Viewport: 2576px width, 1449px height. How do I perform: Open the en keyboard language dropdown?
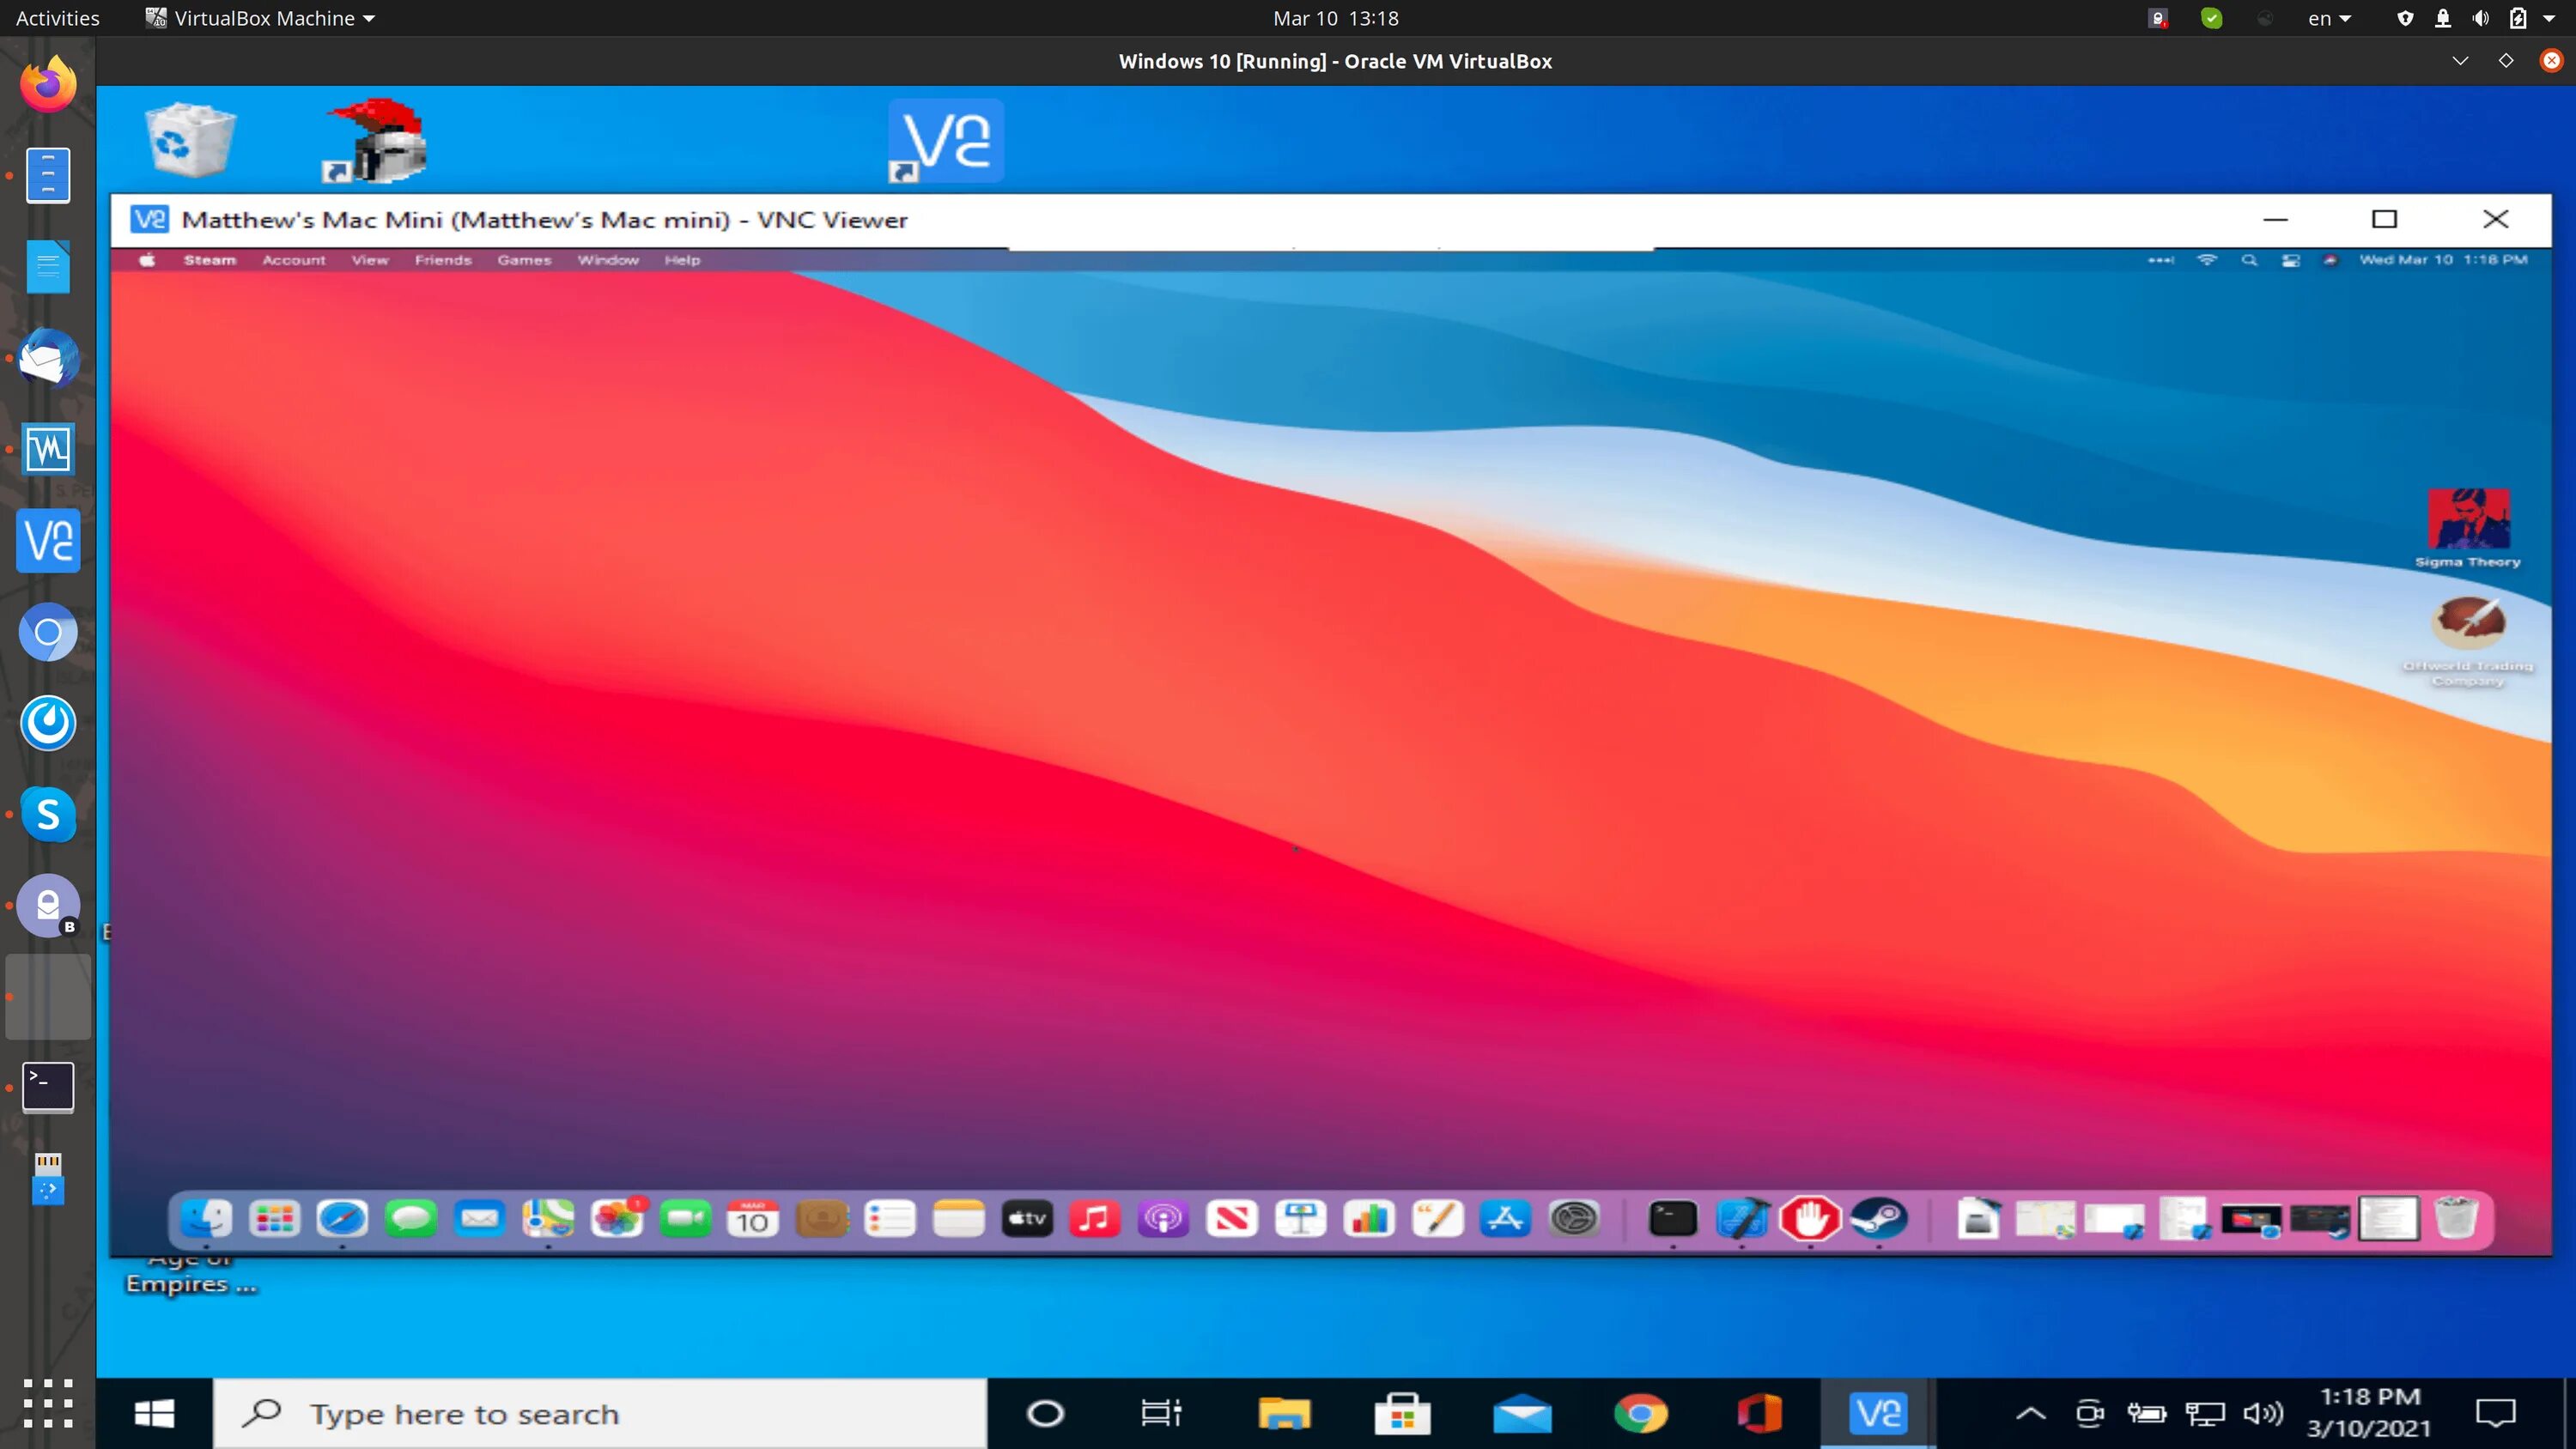tap(2328, 18)
